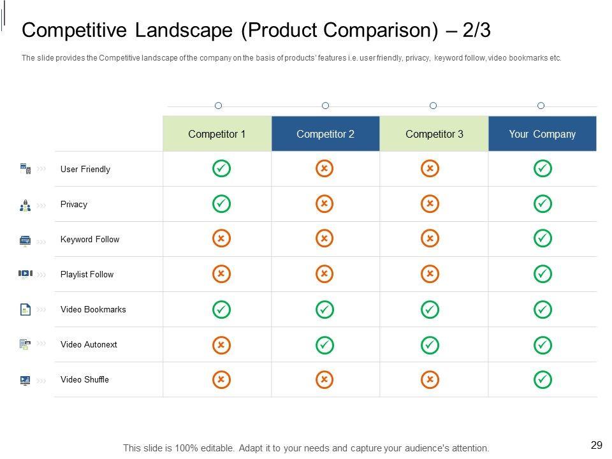The image size is (612, 459).
Task: Click the chevrons beside Video Shuffle
Action: pos(41,380)
